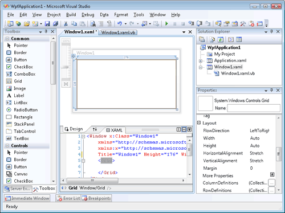Open the Format menu
This screenshot has height=213, width=285.
pos(121,15)
